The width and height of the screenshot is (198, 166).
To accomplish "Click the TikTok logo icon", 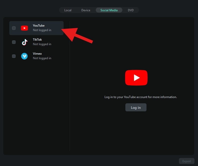I will point(24,42).
